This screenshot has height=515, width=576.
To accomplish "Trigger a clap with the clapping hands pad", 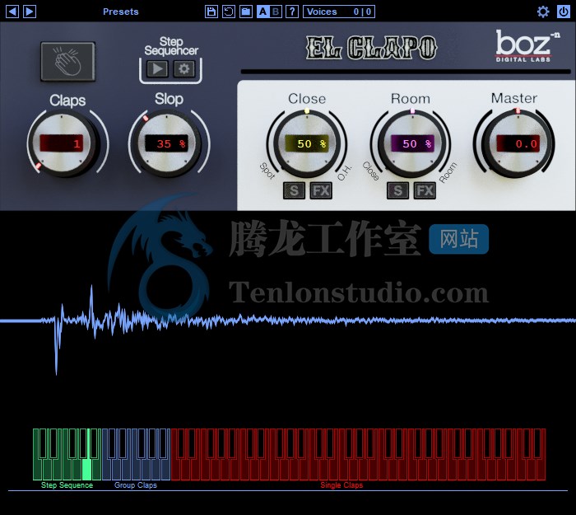I will [x=68, y=62].
